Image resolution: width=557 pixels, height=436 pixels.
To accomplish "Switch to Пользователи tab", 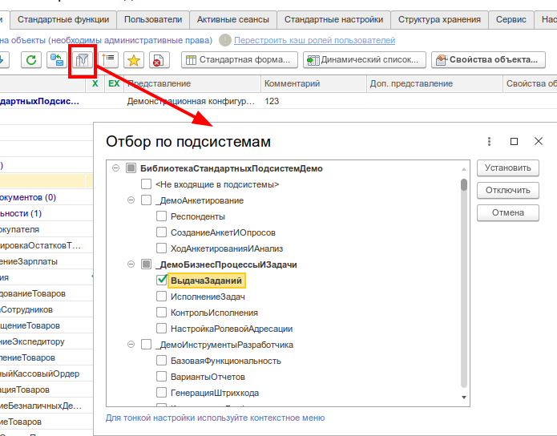I will [153, 19].
